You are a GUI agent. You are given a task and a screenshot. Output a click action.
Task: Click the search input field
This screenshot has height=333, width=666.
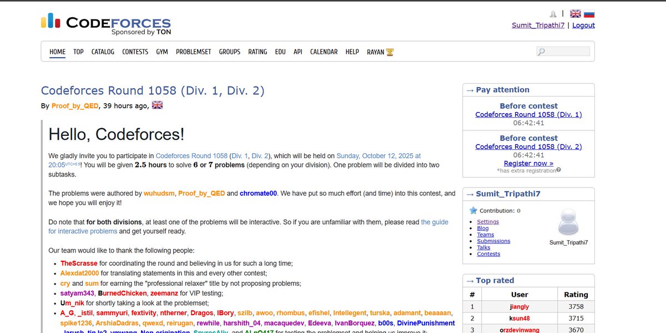(563, 52)
